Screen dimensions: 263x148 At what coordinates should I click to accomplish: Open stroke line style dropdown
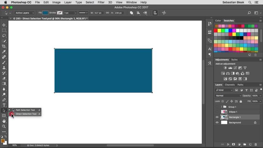click(x=83, y=13)
